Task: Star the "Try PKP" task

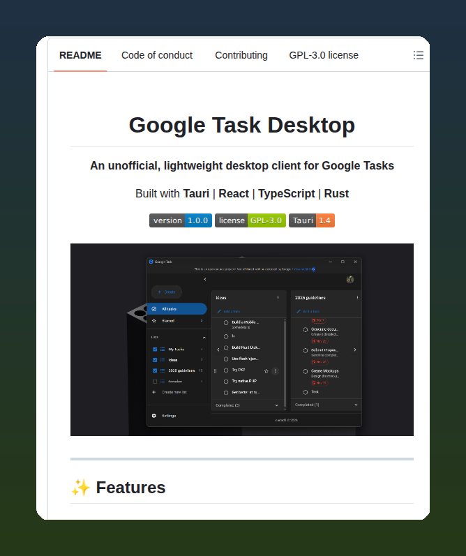Action: click(266, 371)
